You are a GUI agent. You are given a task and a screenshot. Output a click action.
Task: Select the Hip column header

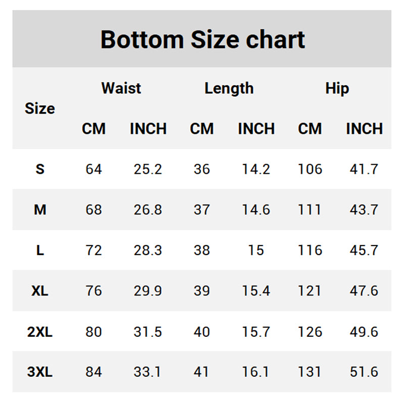pos(337,88)
